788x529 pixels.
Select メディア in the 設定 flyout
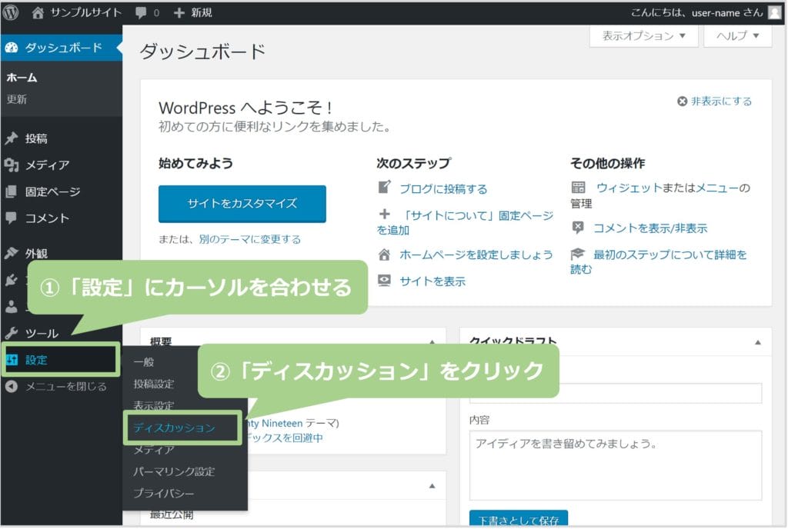[x=154, y=450]
